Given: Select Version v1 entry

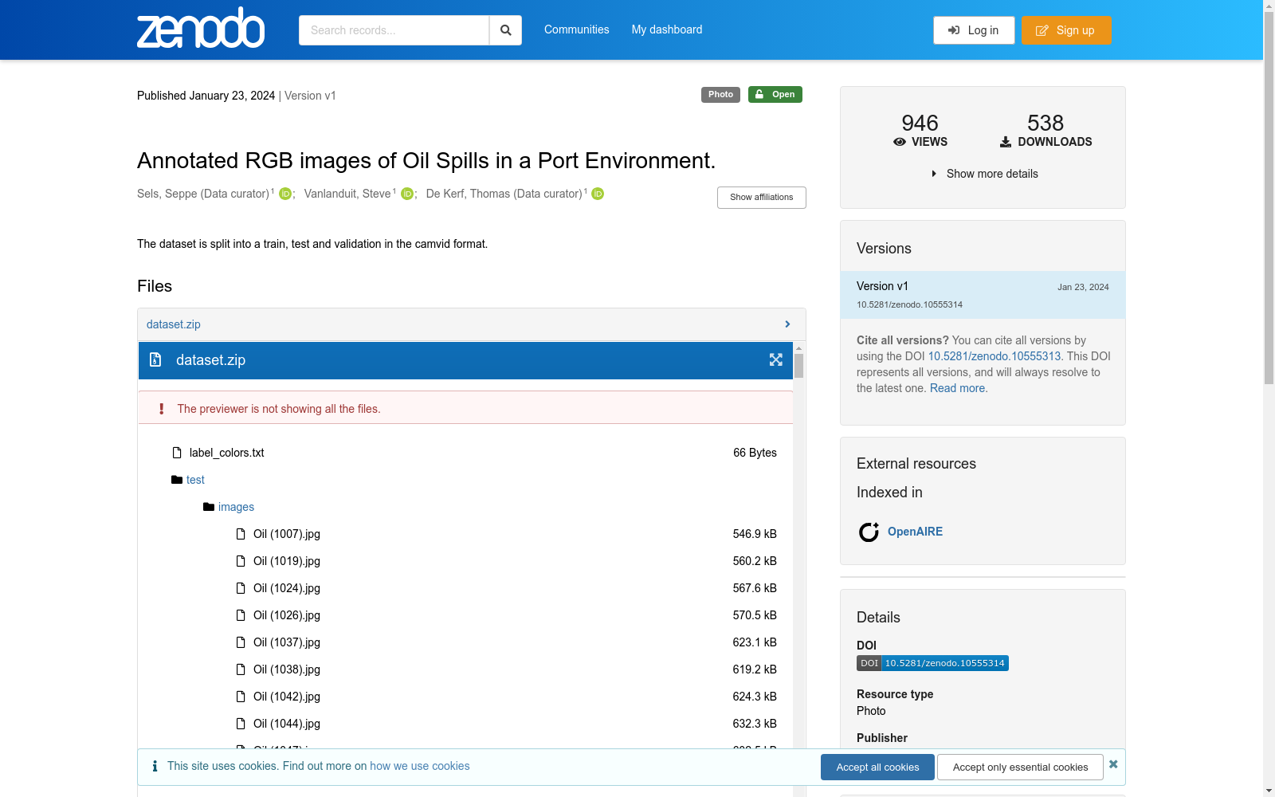Looking at the screenshot, I should click(x=983, y=295).
